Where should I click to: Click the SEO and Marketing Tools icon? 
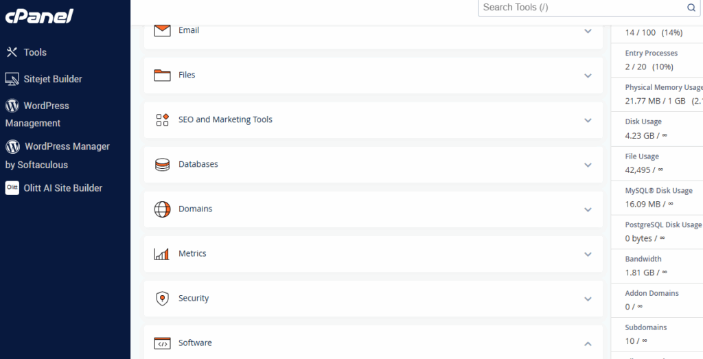click(162, 119)
